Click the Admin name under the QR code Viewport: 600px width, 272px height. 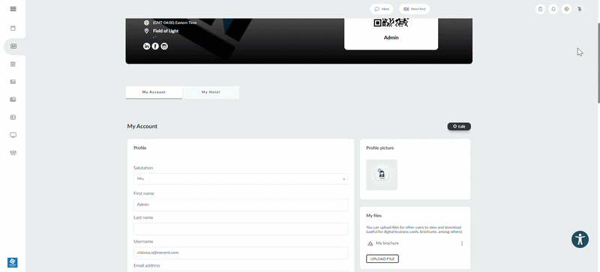click(x=391, y=37)
